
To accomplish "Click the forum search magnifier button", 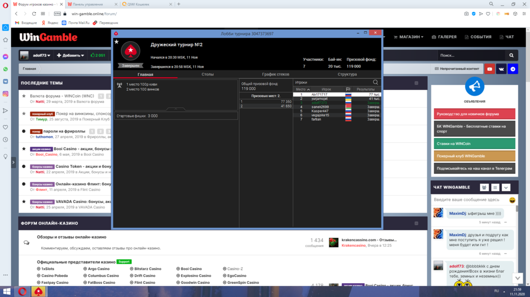I will pyautogui.click(x=511, y=55).
